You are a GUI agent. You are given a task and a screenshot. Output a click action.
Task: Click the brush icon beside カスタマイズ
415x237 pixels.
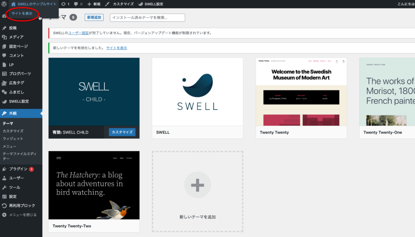tap(107, 4)
